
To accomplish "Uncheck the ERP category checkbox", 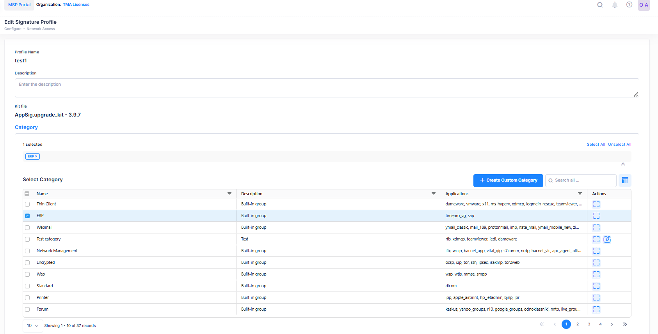I will click(27, 216).
